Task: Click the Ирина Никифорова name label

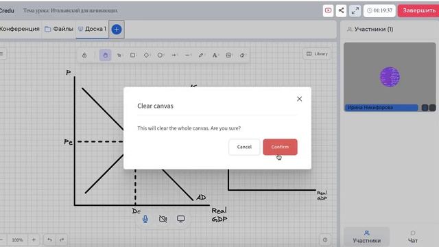Action: [381, 108]
